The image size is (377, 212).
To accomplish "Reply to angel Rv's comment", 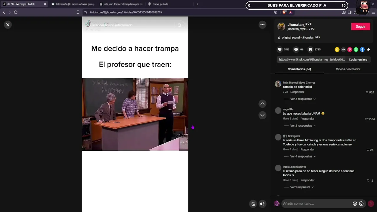I will coord(307,119).
